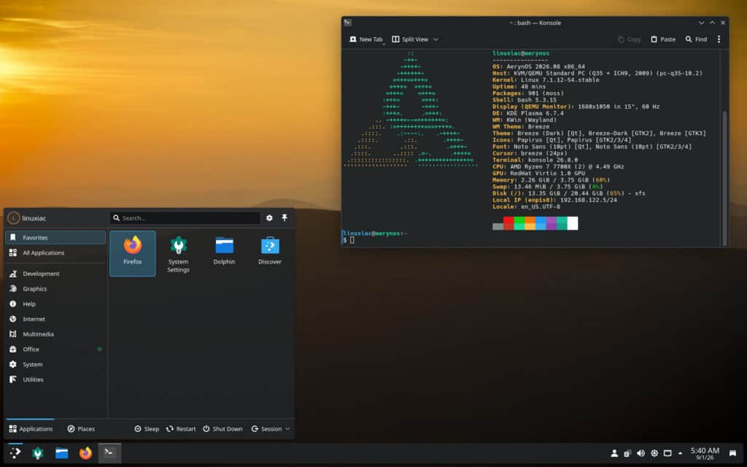Open Konsole three-dot hamburger menu
This screenshot has height=467, width=747.
pyautogui.click(x=719, y=39)
